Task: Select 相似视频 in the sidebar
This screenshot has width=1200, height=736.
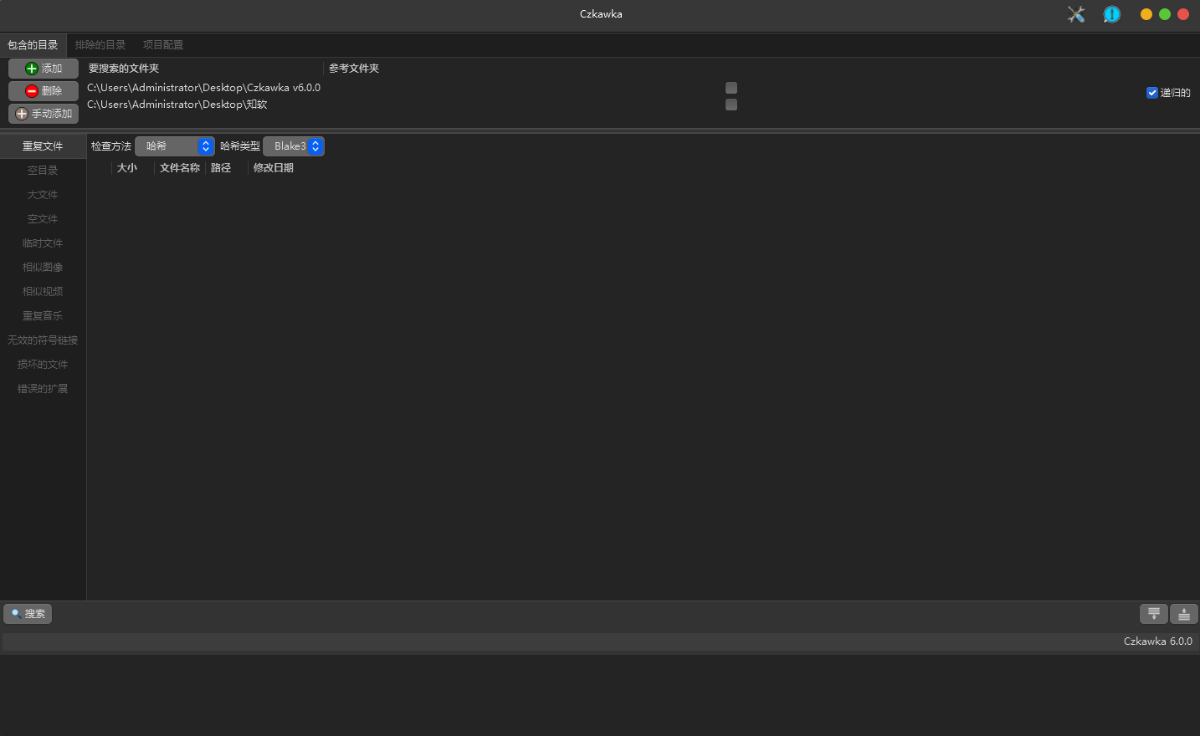Action: tap(43, 292)
